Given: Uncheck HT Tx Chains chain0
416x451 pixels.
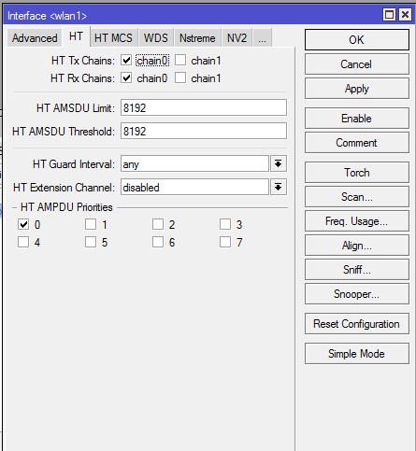Looking at the screenshot, I should [x=126, y=60].
